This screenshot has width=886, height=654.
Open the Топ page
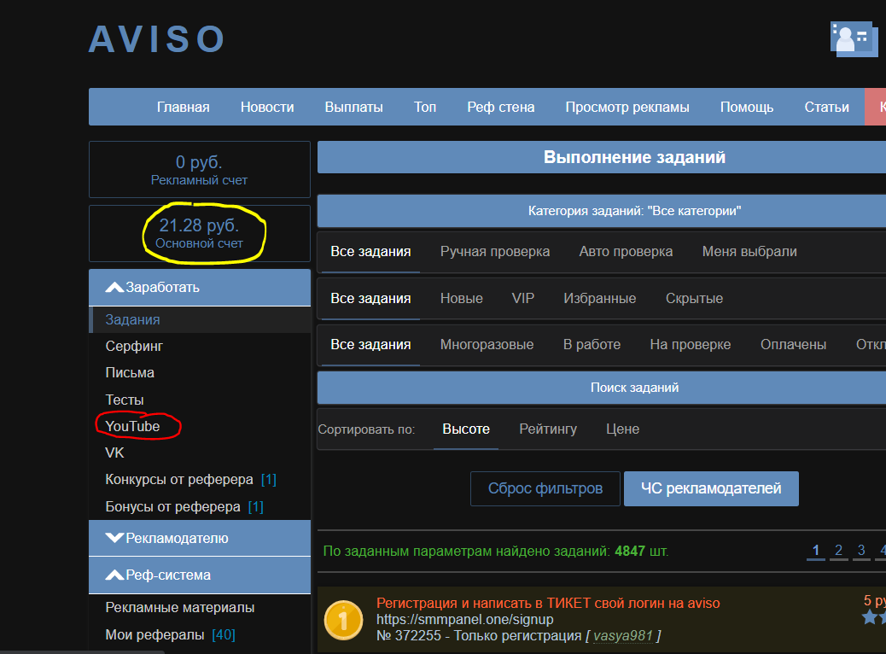coord(425,107)
